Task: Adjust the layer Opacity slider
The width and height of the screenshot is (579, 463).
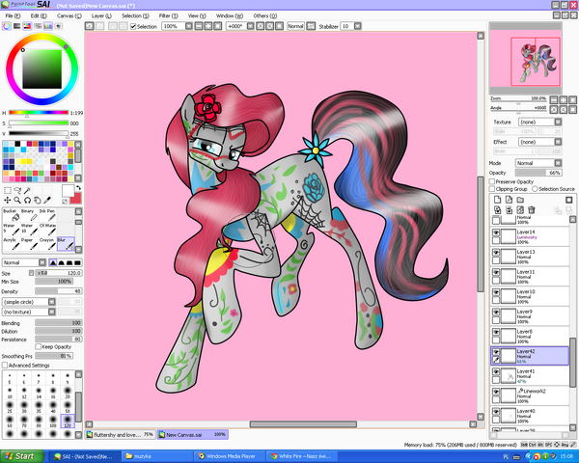Action: 538,173
